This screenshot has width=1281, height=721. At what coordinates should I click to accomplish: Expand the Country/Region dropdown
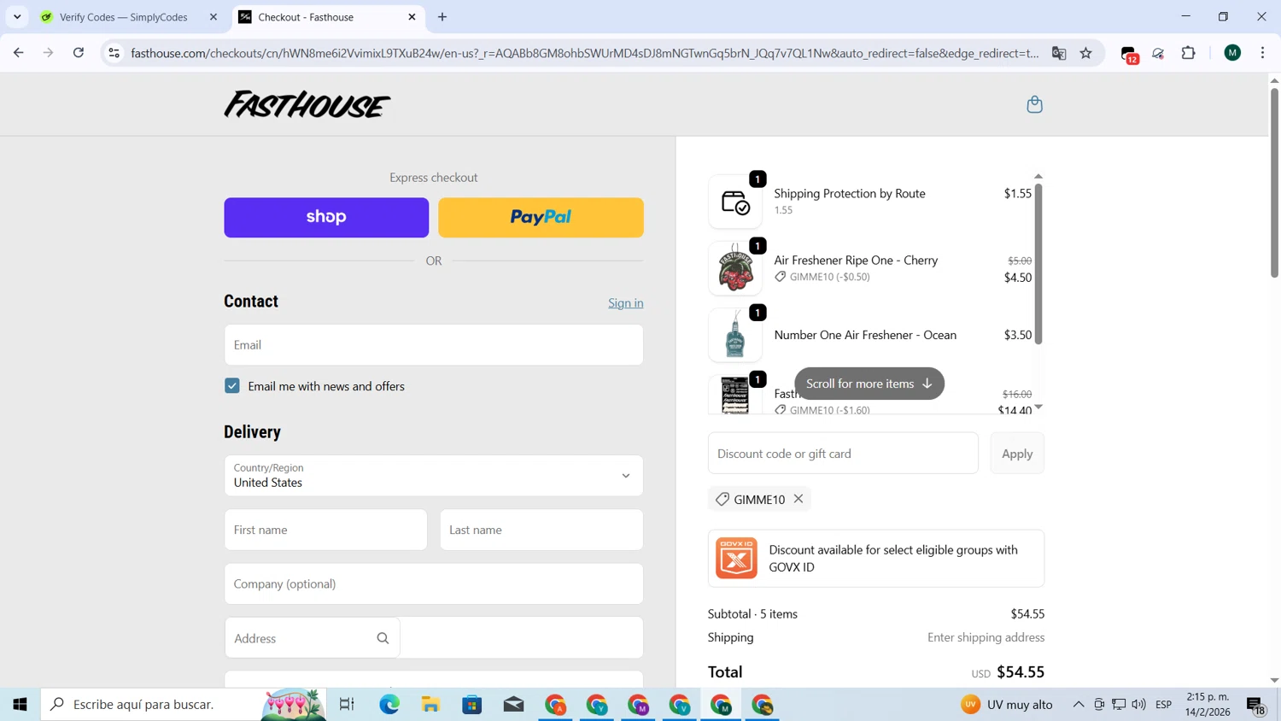tap(434, 476)
